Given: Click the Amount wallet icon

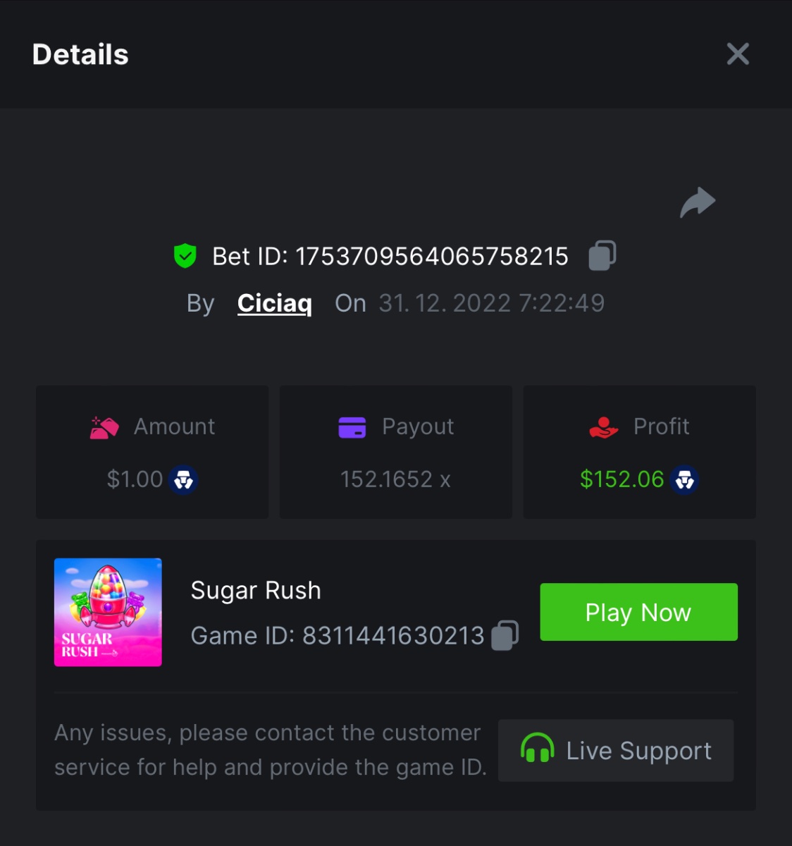Looking at the screenshot, I should click(x=104, y=427).
